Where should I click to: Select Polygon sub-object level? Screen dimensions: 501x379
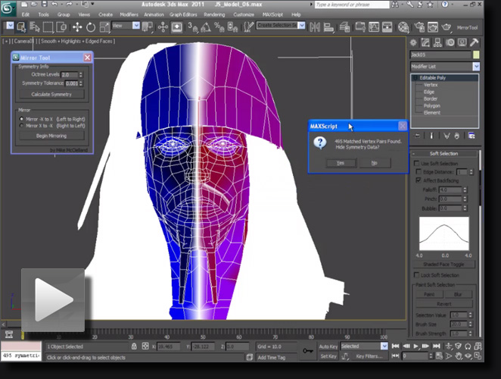(x=431, y=105)
